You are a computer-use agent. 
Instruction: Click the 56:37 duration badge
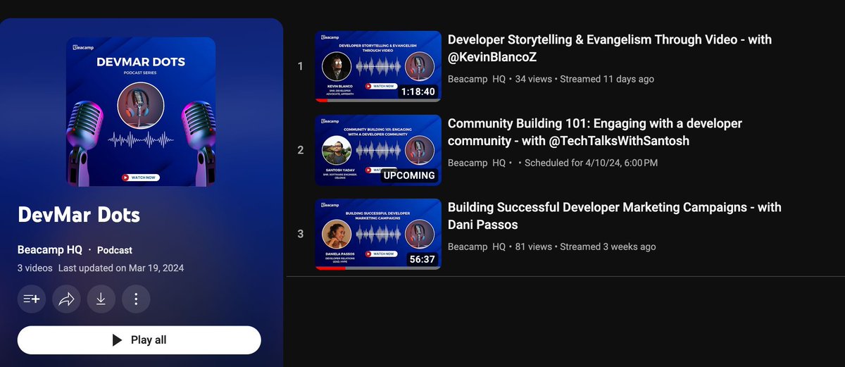423,259
